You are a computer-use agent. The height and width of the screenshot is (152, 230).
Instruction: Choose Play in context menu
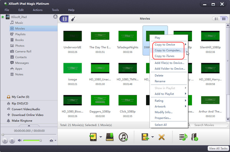coord(169,38)
